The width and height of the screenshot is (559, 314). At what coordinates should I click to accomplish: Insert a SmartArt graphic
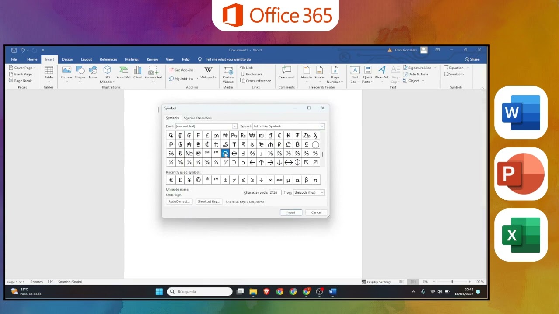point(124,72)
